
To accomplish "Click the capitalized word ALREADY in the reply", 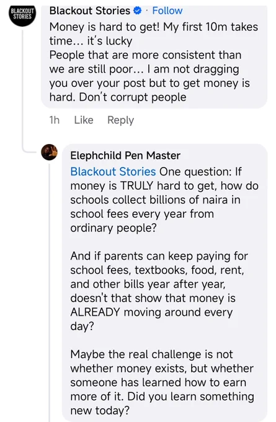I will (96, 312).
